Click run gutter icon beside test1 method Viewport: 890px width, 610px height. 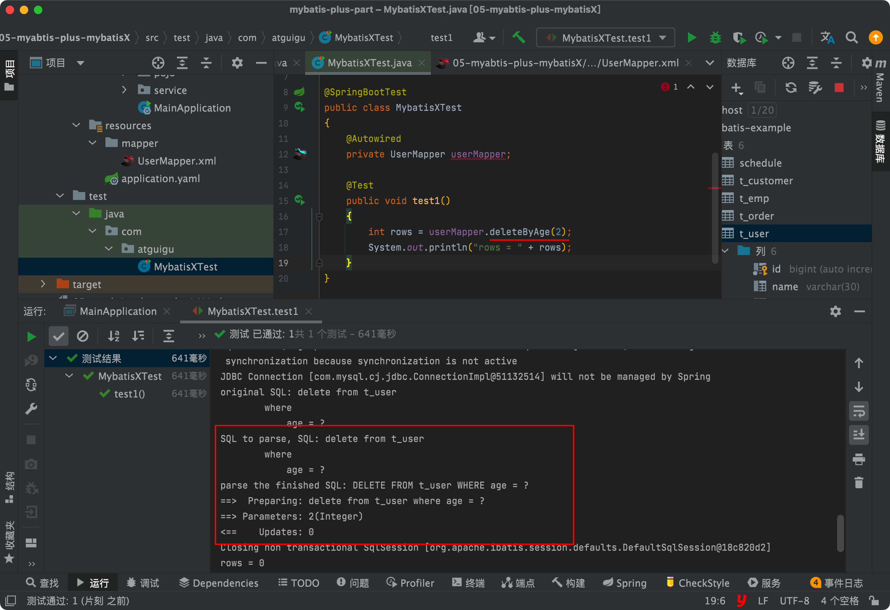pos(299,200)
